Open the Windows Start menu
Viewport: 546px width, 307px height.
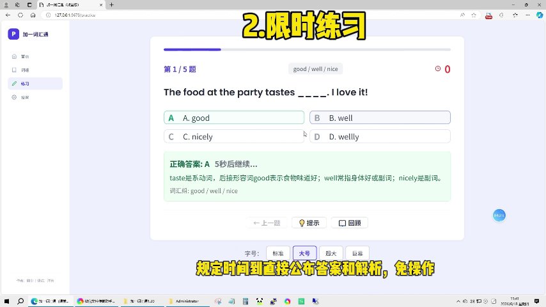pos(6,301)
